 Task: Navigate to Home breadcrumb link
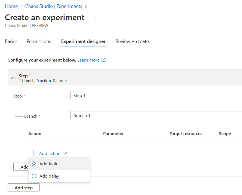(11, 6)
